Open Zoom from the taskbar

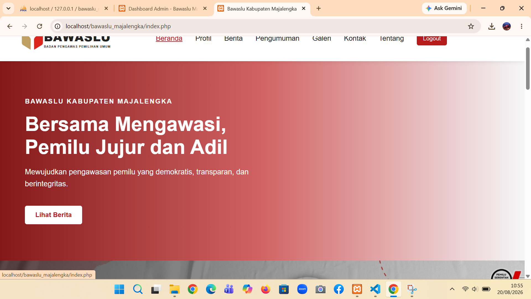[302, 289]
